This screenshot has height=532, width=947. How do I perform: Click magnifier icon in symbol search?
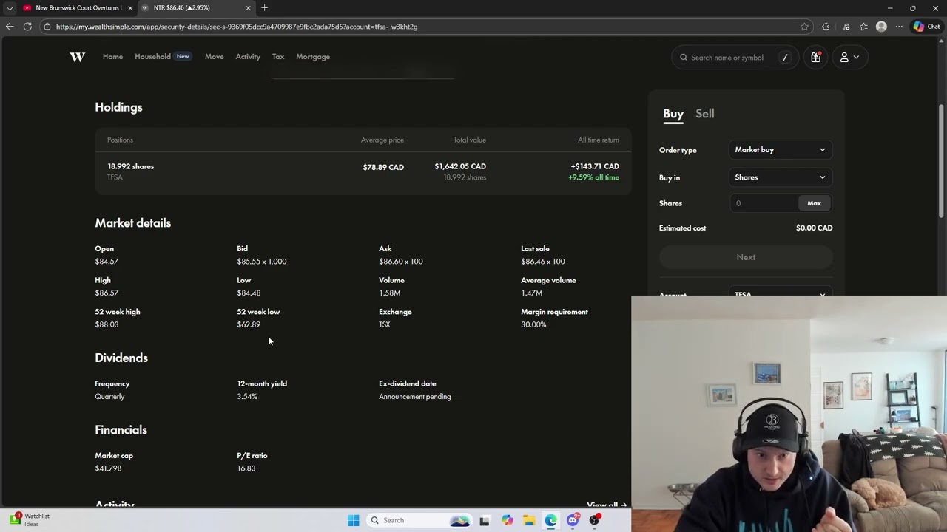(684, 57)
